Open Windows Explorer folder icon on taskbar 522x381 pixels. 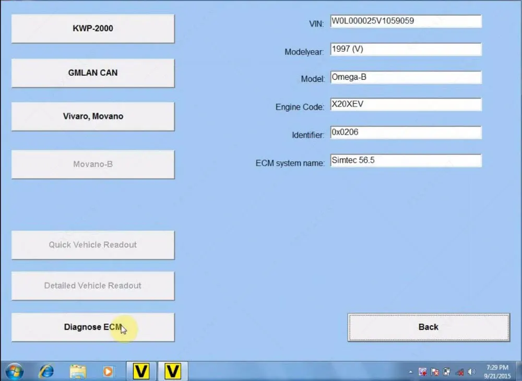[x=78, y=372]
